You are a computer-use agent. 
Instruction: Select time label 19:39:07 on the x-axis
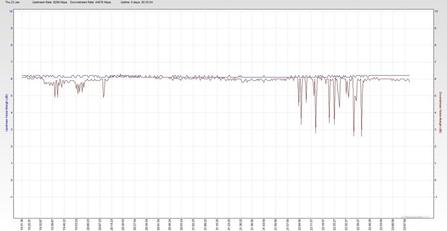(x=52, y=224)
